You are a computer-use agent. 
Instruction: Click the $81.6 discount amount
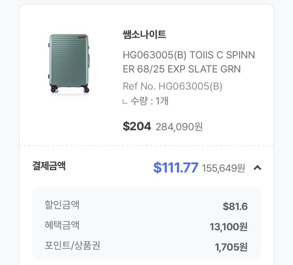pyautogui.click(x=235, y=206)
